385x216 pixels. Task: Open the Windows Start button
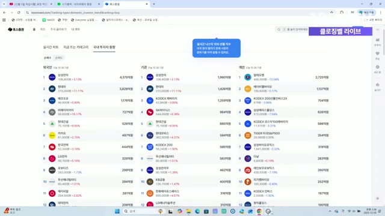tap(117, 211)
